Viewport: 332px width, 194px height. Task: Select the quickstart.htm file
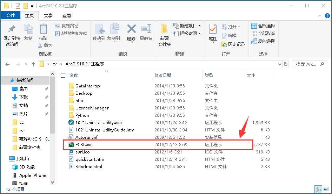coord(89,159)
